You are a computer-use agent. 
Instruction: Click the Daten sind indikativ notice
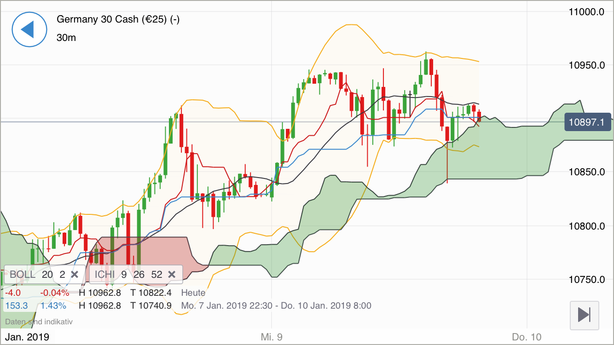[38, 322]
